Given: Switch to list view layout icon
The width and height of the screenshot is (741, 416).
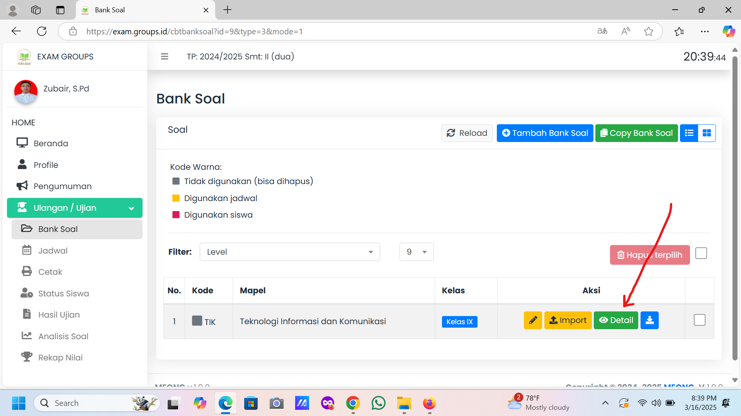Looking at the screenshot, I should 689,133.
